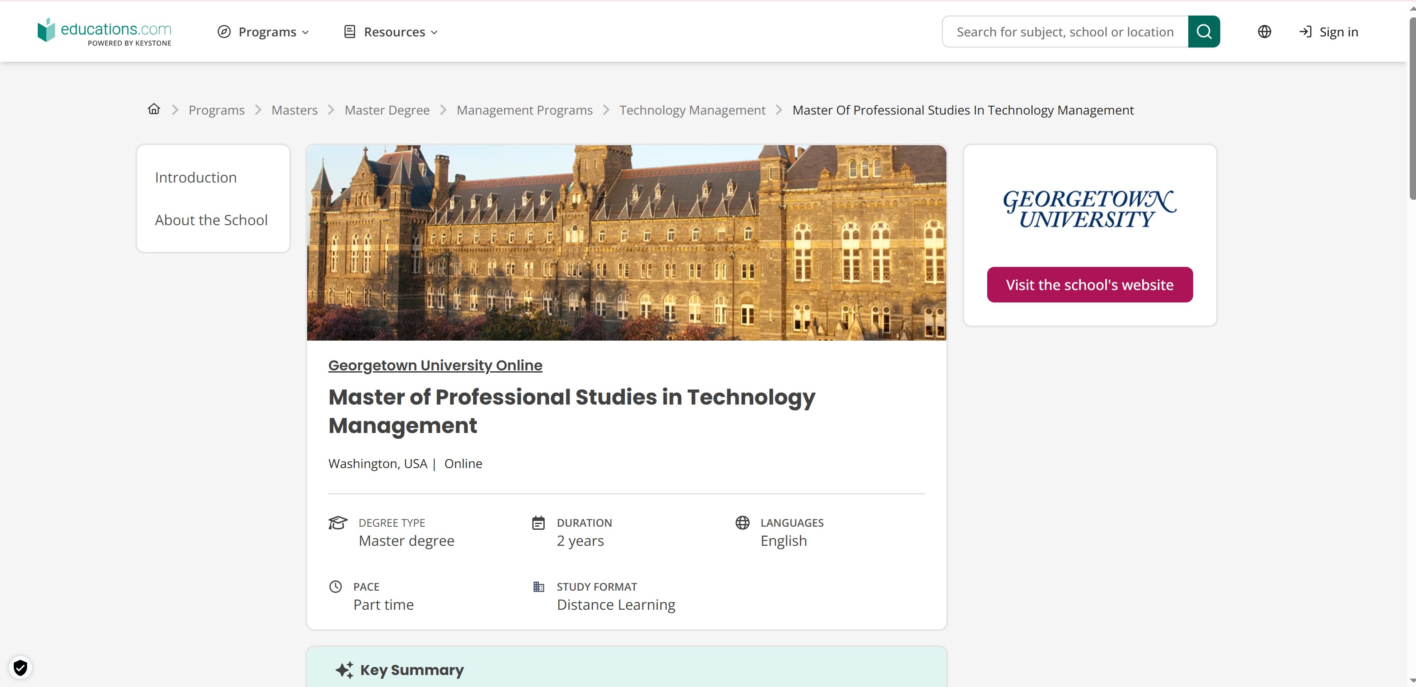This screenshot has height=687, width=1416.
Task: Click the 'Part time' pace text
Action: point(383,604)
